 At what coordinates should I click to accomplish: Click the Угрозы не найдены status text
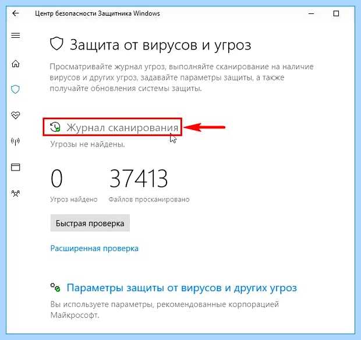click(x=87, y=144)
